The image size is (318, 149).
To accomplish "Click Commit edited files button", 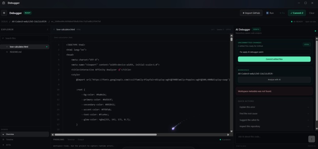I will coord(274,59).
